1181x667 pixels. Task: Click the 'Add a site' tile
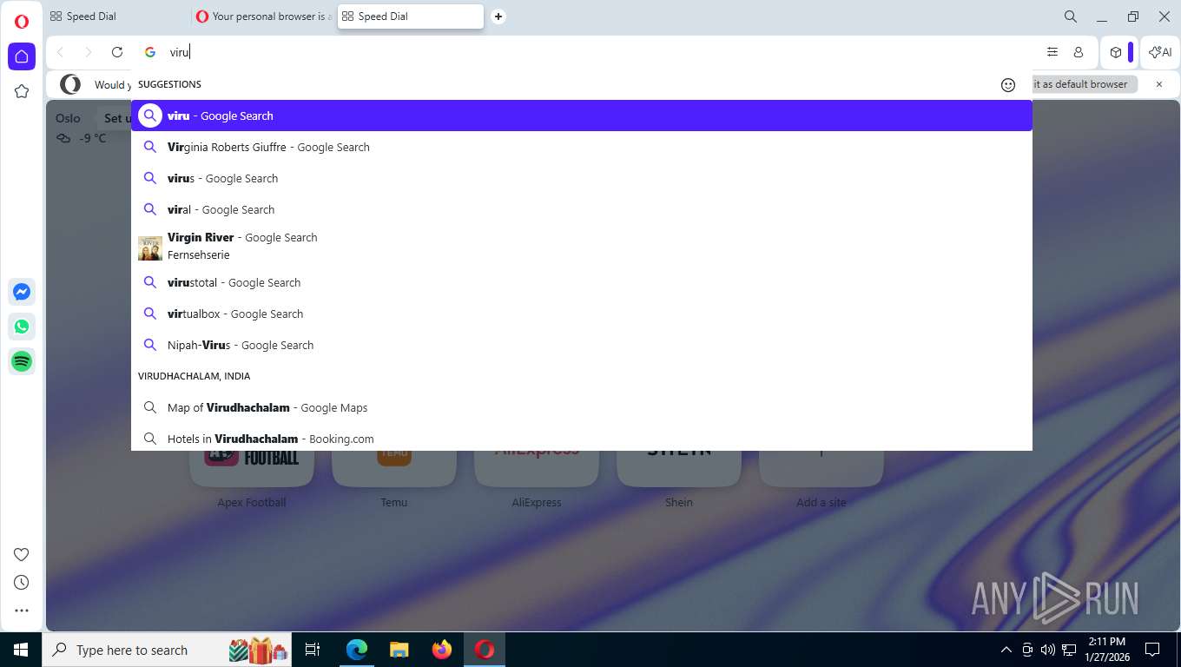pyautogui.click(x=821, y=469)
